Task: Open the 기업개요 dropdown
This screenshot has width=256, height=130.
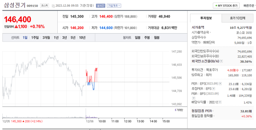Action: pyautogui.click(x=114, y=5)
